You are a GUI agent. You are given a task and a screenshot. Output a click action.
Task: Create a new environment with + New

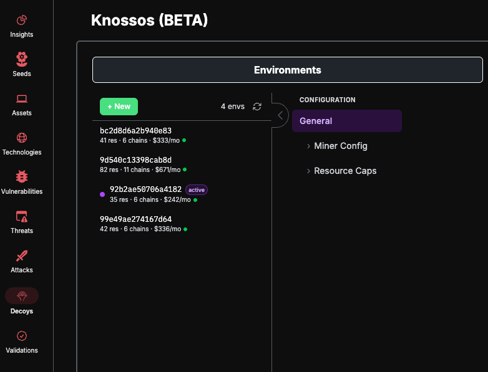pos(119,107)
